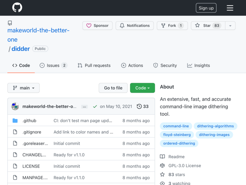The height and width of the screenshot is (185, 246).
Task: Open the hamburger navigation menu
Action: tap(230, 8)
